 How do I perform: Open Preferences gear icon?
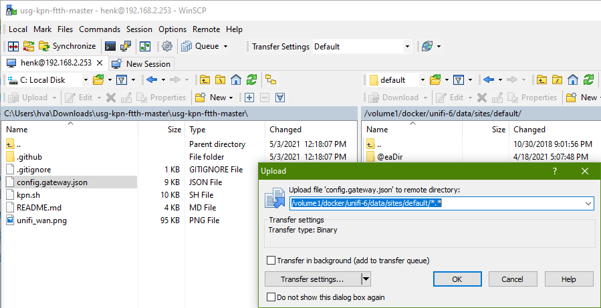pos(166,46)
